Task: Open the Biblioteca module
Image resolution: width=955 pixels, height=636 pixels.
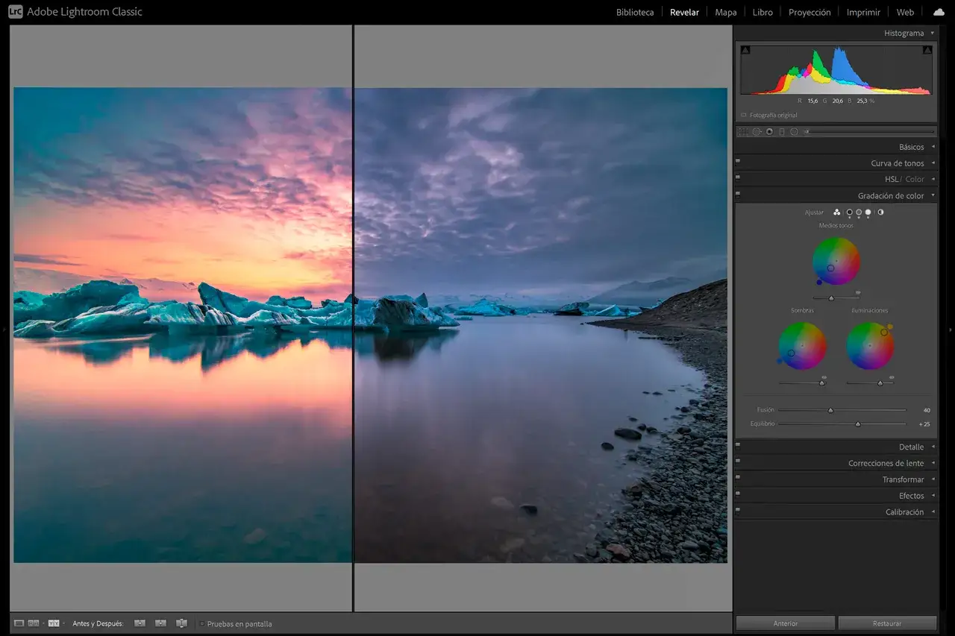Action: point(635,12)
